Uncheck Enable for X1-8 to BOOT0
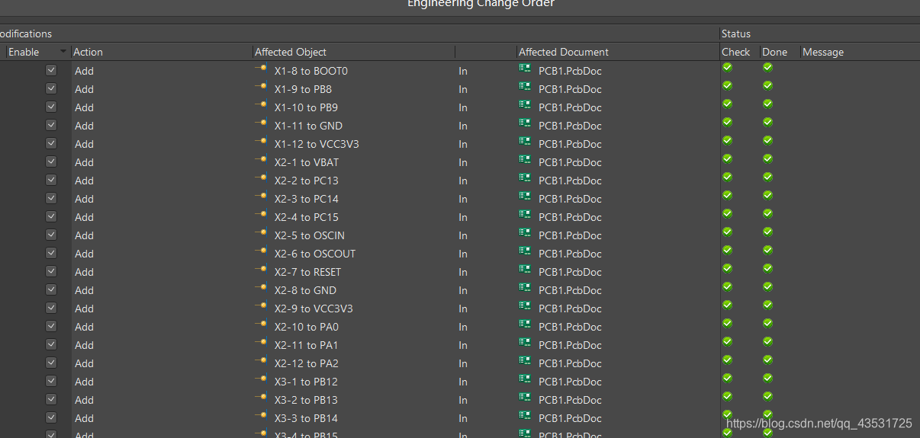This screenshot has height=438, width=920. click(51, 70)
